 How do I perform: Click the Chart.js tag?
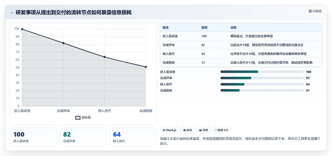169,130
